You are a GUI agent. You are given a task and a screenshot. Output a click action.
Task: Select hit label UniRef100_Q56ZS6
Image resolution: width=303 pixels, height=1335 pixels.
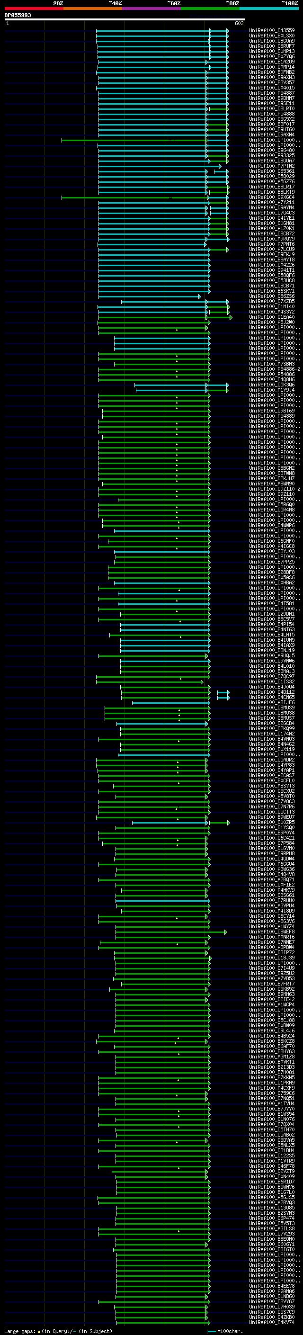tap(272, 296)
